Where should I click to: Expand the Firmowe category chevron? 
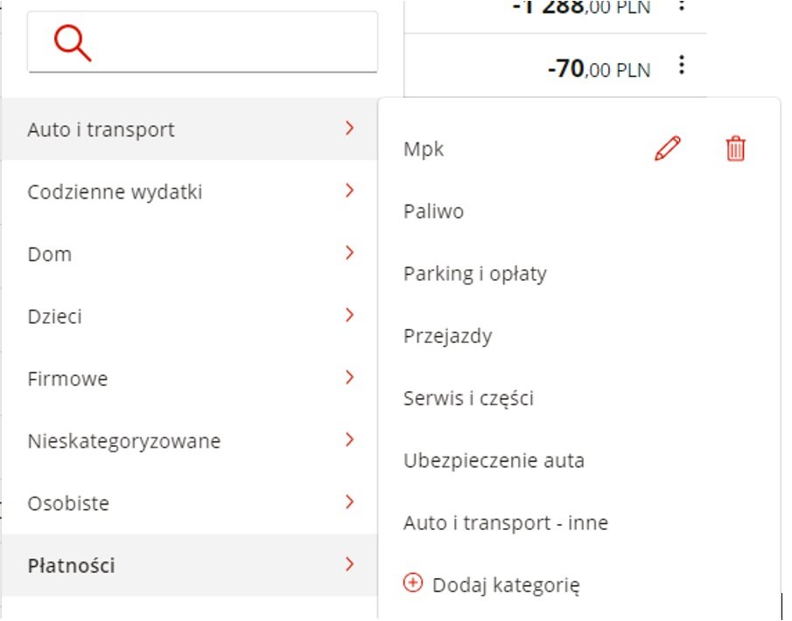[x=349, y=377]
